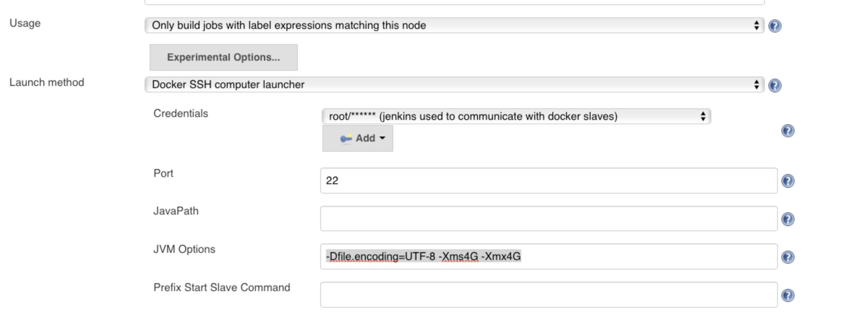Expand the root credentials dropdown

pos(516,116)
